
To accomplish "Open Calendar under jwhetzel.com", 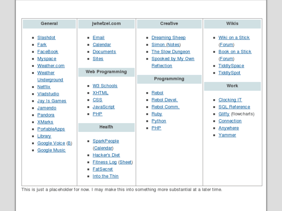I will coord(102,45).
